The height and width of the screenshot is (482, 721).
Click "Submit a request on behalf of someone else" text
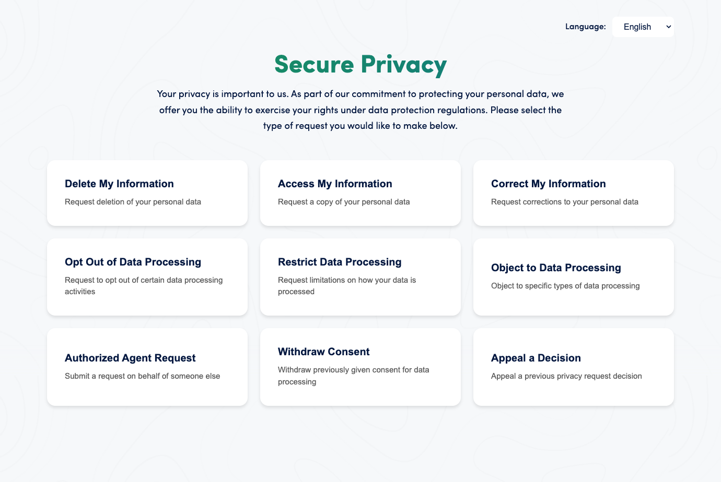tap(142, 376)
